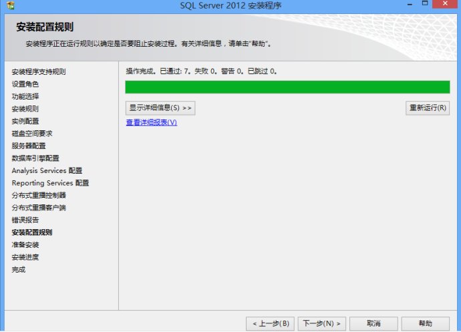This screenshot has height=332, width=461.
Task: Click the green completed progress bar
Action: click(287, 87)
